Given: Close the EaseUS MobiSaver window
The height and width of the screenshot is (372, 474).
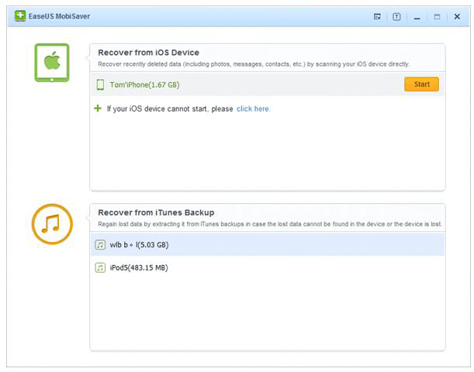Looking at the screenshot, I should point(457,16).
